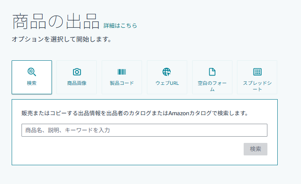Click the globe icon for ウェブURL
The height and width of the screenshot is (184, 301).
[x=167, y=72]
